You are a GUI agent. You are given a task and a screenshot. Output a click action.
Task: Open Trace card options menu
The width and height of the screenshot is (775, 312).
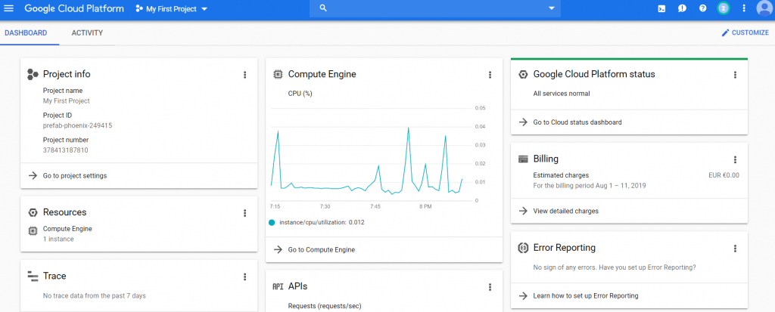point(244,277)
